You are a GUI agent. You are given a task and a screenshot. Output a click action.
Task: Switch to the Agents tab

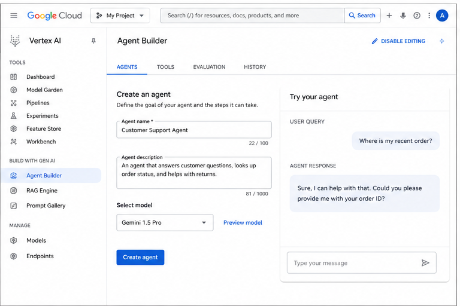click(127, 67)
